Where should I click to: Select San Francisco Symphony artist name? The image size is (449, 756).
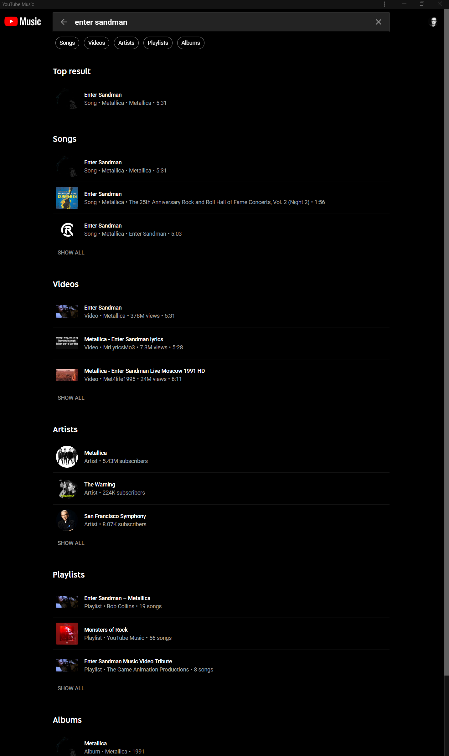tap(115, 516)
